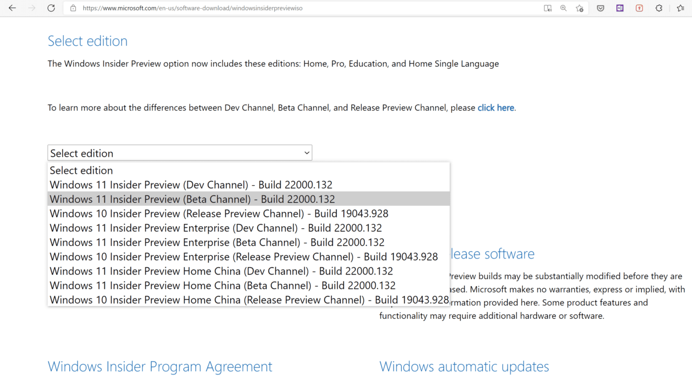Choose the 'Select edition' placeholder option
This screenshot has width=692, height=381.
[249, 170]
